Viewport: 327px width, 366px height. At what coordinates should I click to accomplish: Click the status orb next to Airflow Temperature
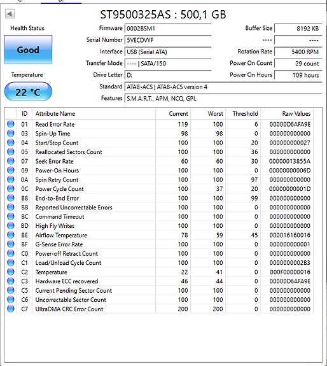tap(10, 235)
